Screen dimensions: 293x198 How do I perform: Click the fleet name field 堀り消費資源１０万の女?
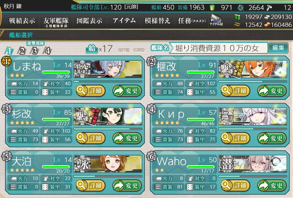[218, 48]
